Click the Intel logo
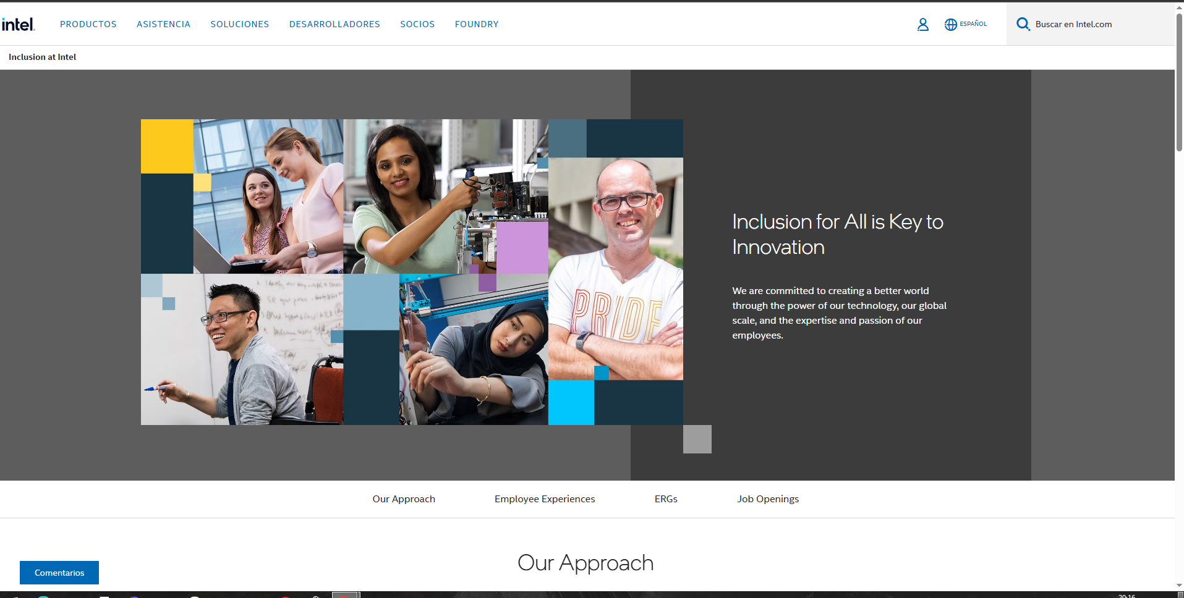Viewport: 1184px width, 598px height. click(x=18, y=24)
